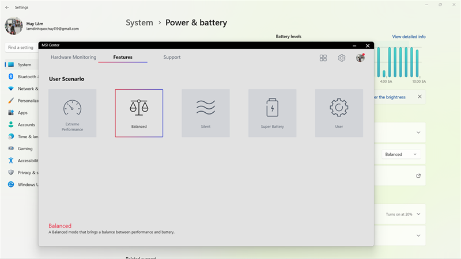The image size is (461, 259).
Task: Choose the Silent user scenario
Action: pos(206,113)
